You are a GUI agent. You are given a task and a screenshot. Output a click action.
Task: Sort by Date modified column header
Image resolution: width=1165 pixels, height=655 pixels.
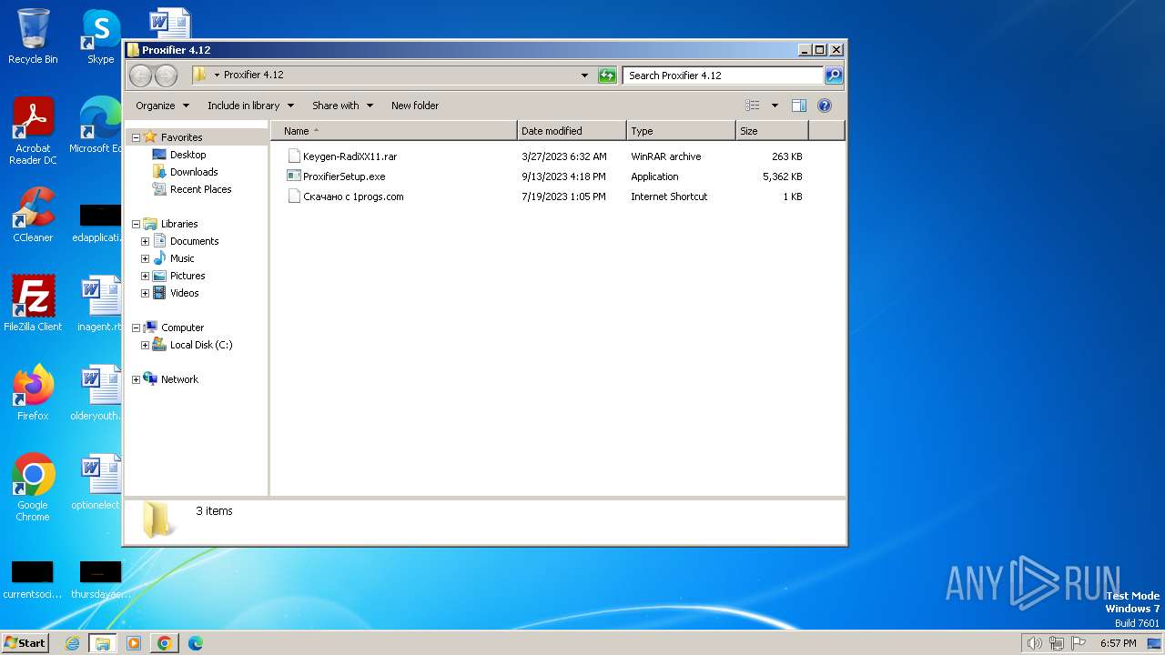coord(572,131)
